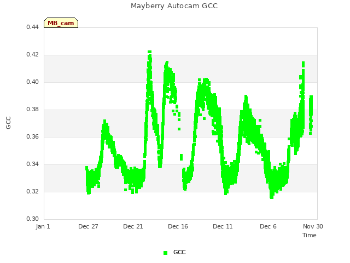Click the Jan 1 x-axis label

43,226
